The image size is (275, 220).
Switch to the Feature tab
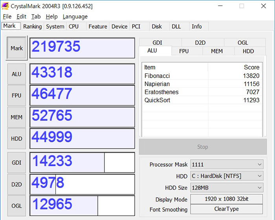point(98,26)
